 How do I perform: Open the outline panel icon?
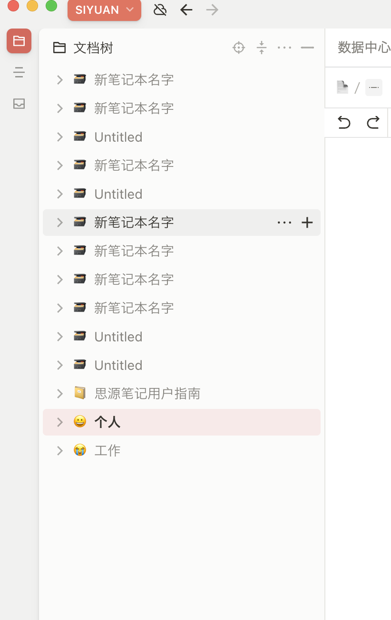19,72
